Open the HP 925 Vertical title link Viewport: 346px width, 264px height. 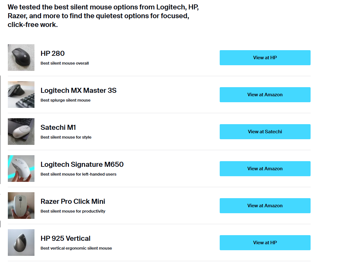(66, 239)
